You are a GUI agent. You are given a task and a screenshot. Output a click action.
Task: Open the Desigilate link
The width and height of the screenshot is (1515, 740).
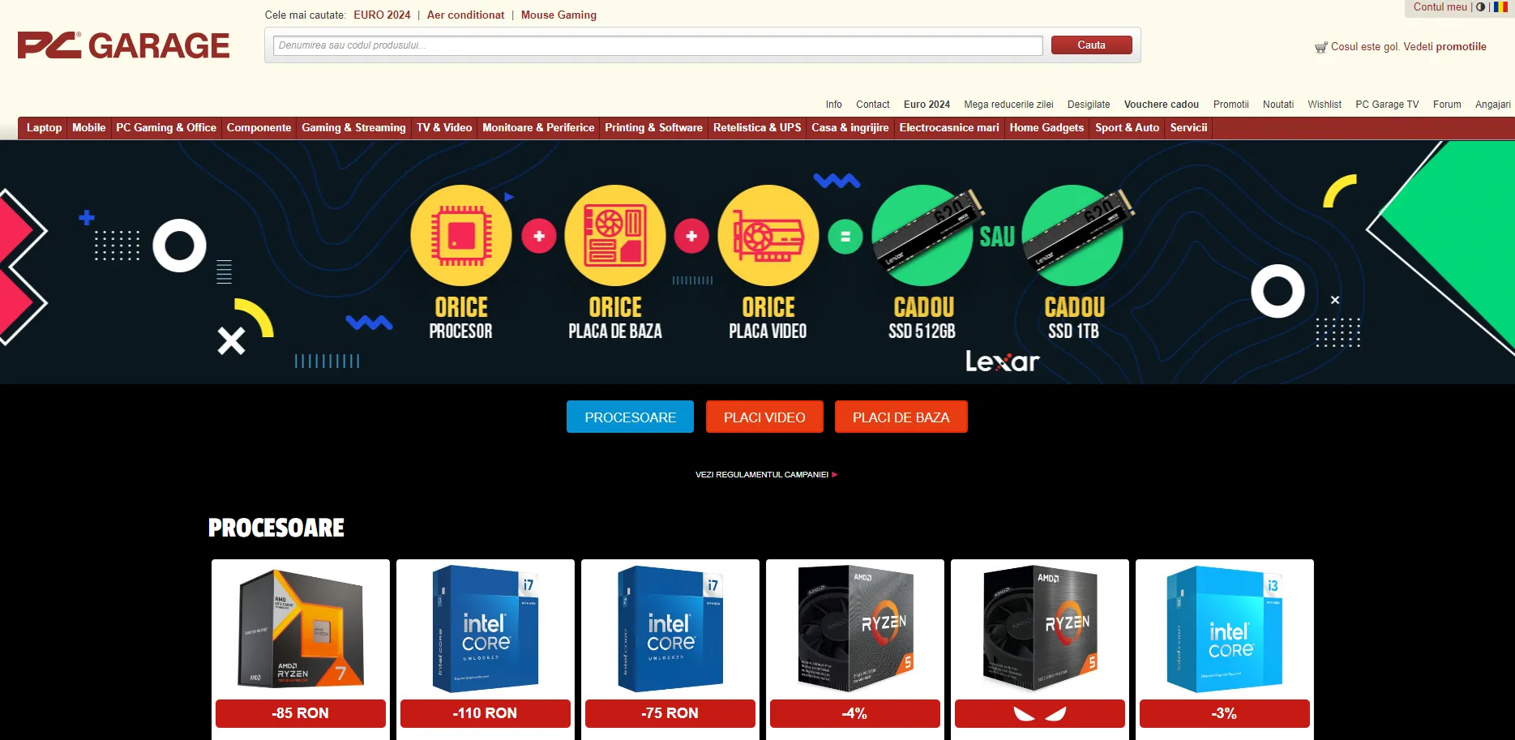[1089, 105]
